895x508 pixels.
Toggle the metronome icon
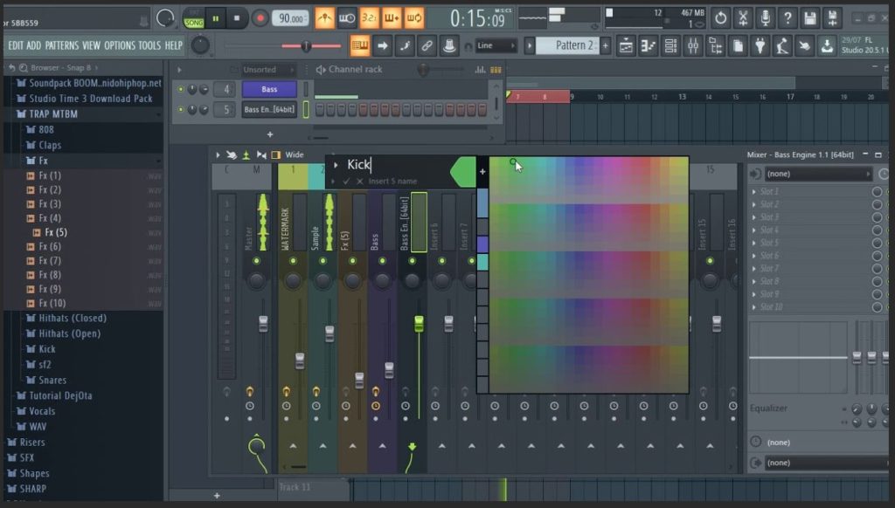click(325, 18)
